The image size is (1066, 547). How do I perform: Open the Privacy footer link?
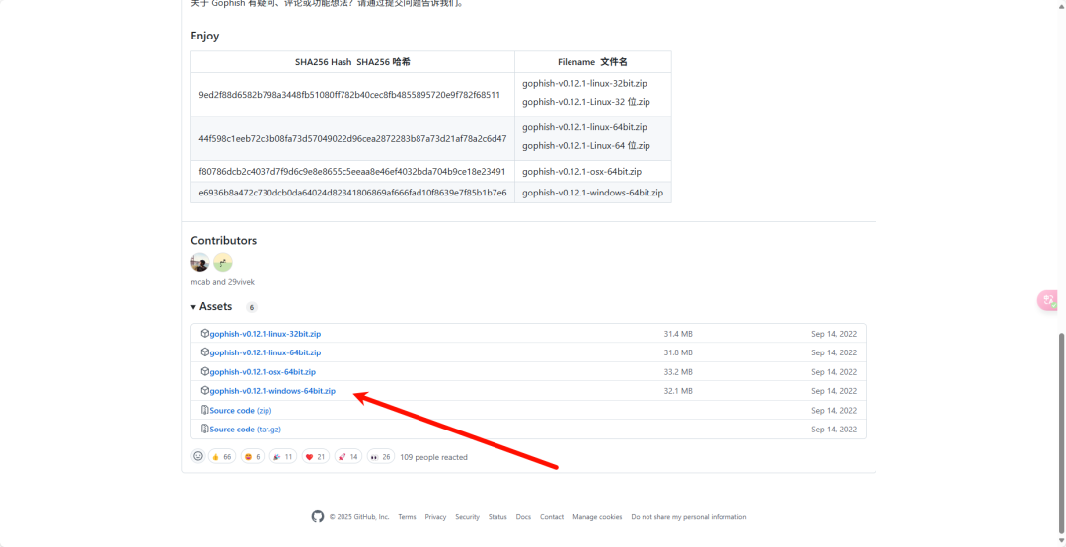pos(436,517)
